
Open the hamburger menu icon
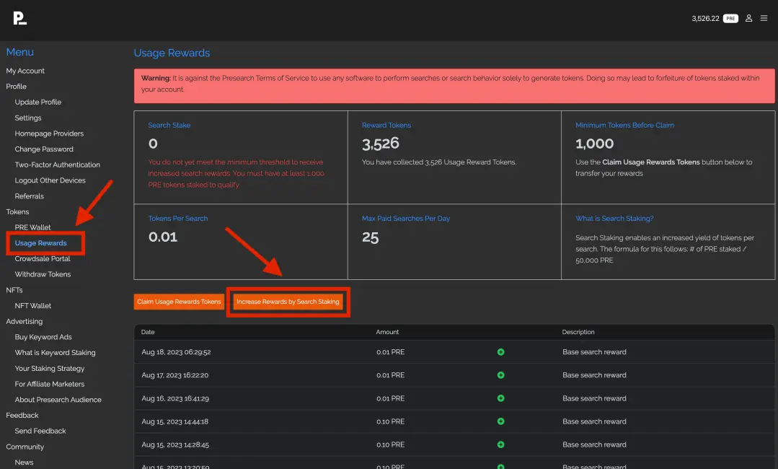click(x=764, y=18)
